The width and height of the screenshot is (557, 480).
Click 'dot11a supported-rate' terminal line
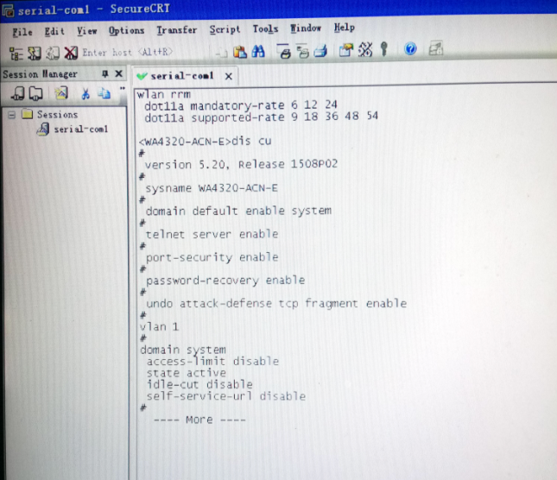pyautogui.click(x=261, y=117)
